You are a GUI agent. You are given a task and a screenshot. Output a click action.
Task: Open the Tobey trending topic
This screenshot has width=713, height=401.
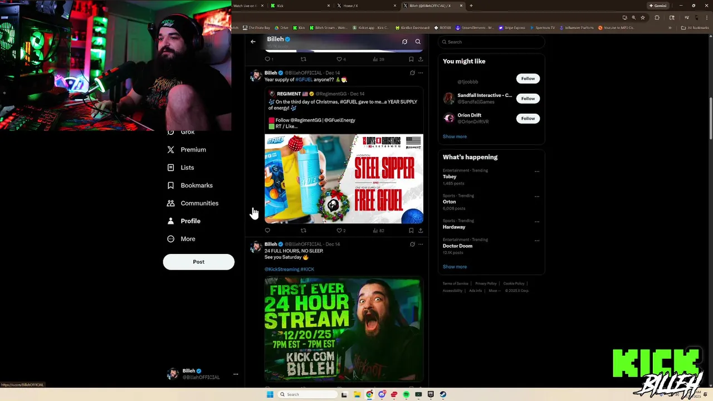pos(450,177)
